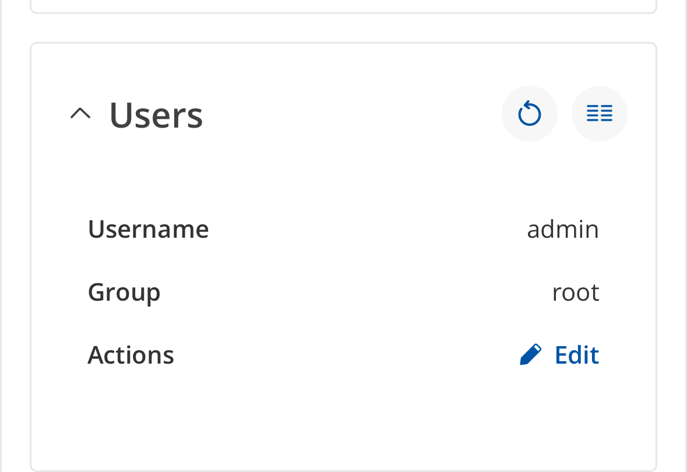This screenshot has height=472, width=687.
Task: Click blank area between Users title and refresh
Action: [350, 114]
